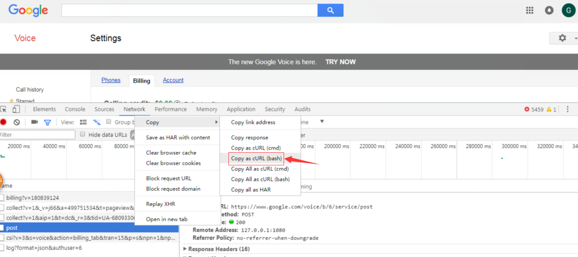Image resolution: width=578 pixels, height=257 pixels.
Task: Choose Copy All as cURL (bash)
Action: tap(260, 179)
